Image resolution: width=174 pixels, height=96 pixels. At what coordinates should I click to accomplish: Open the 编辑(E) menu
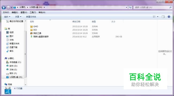tap(15, 12)
